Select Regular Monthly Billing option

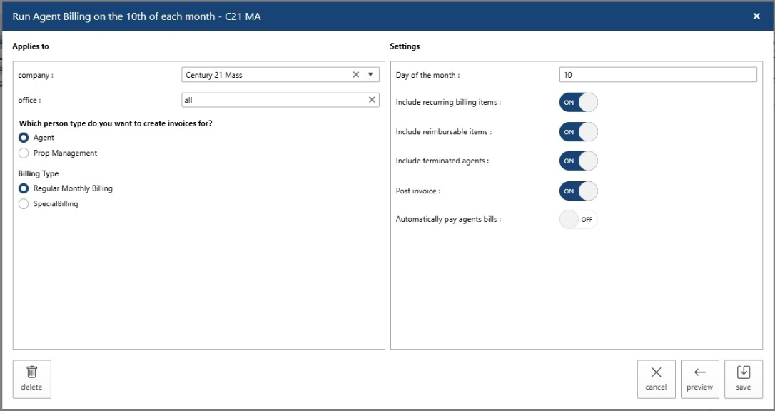tap(24, 188)
